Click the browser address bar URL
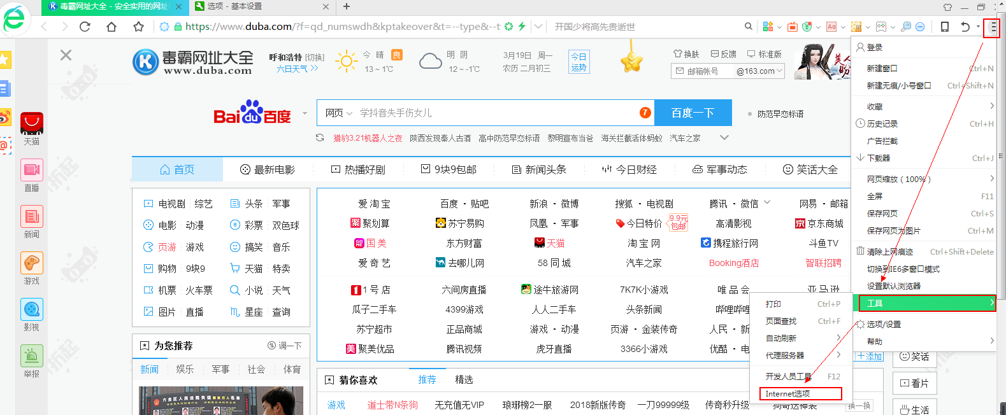This screenshot has width=1006, height=415. (x=343, y=27)
